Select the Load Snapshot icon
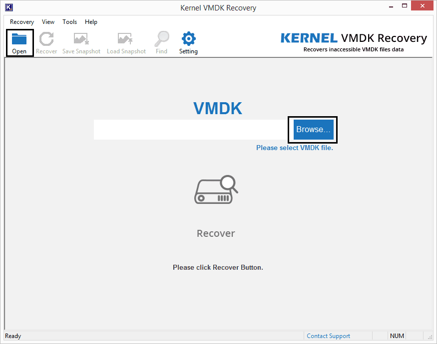Viewport: 437px width, 344px height. [125, 42]
